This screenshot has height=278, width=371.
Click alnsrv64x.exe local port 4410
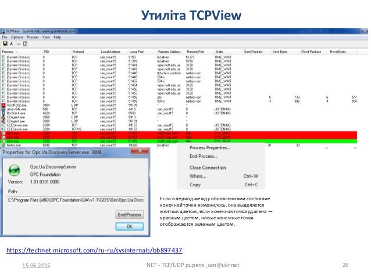(132, 109)
